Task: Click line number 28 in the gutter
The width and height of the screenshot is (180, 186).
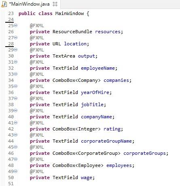Action: pyautogui.click(x=11, y=44)
